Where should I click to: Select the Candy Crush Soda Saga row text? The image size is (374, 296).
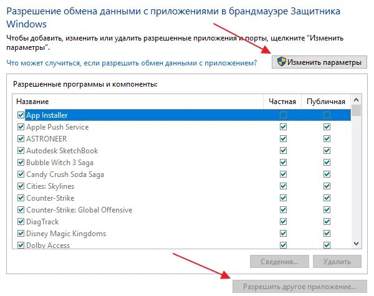point(65,174)
